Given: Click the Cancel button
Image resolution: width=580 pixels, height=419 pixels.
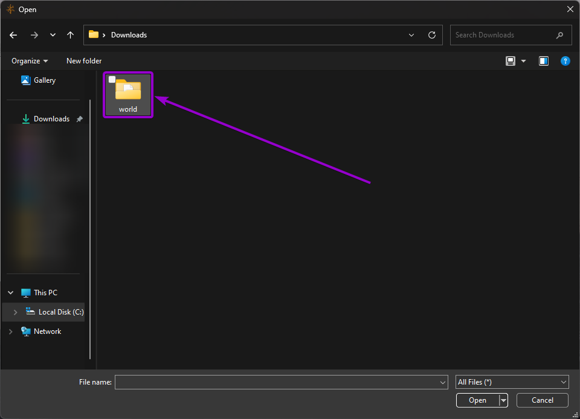Looking at the screenshot, I should pyautogui.click(x=541, y=400).
